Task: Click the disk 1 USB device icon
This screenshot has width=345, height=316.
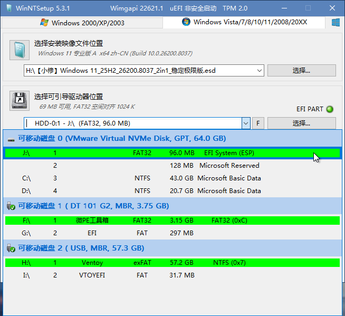Action: [x=11, y=206]
